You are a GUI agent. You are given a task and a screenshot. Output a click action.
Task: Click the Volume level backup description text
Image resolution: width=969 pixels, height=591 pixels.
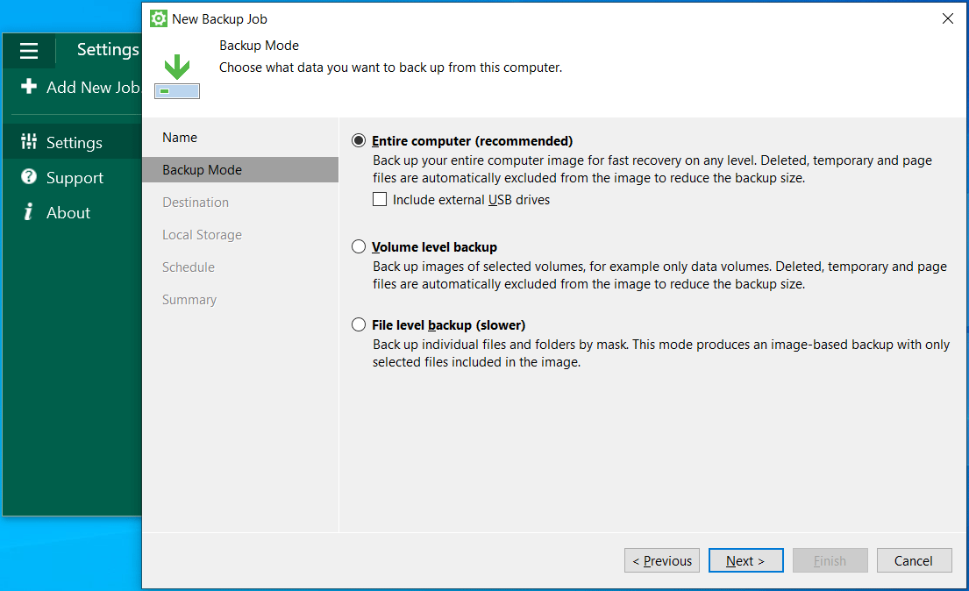(659, 275)
